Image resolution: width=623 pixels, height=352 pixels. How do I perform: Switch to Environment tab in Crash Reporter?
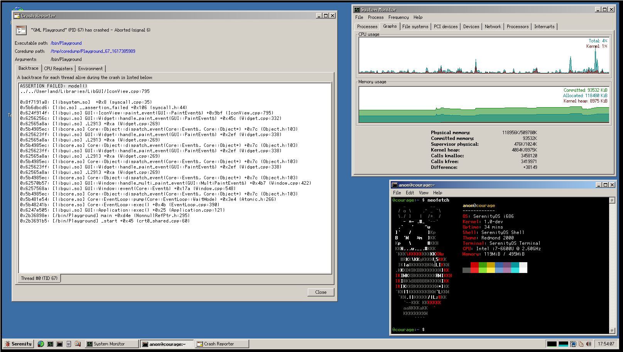click(91, 69)
